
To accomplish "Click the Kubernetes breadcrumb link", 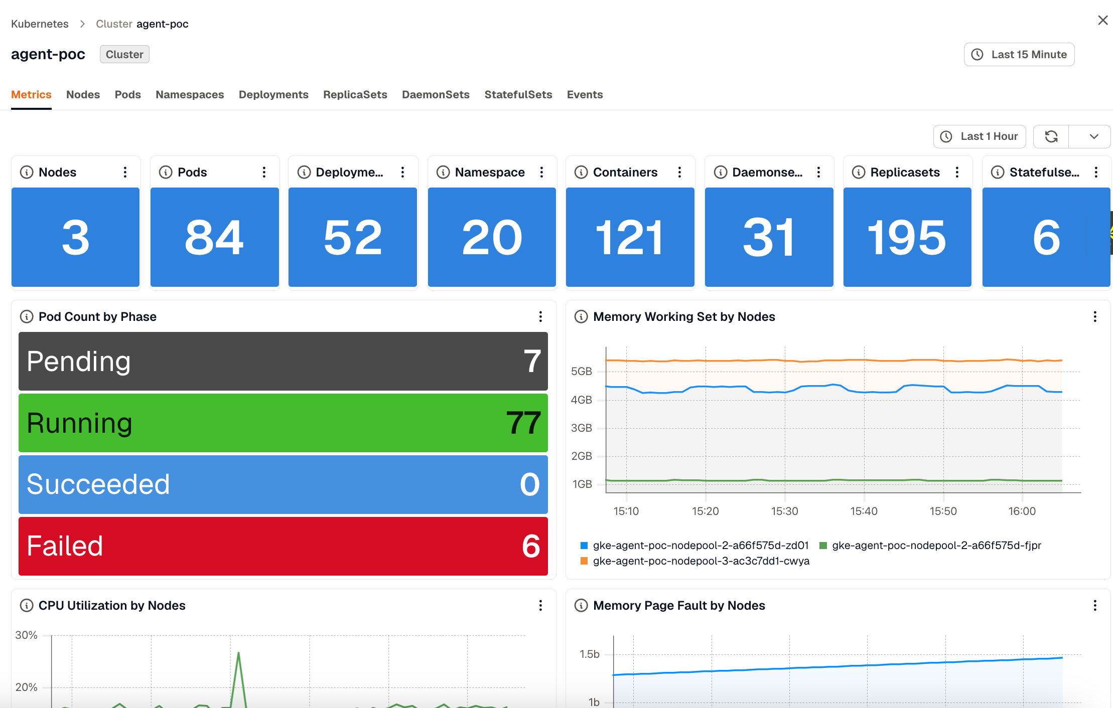I will pos(40,24).
